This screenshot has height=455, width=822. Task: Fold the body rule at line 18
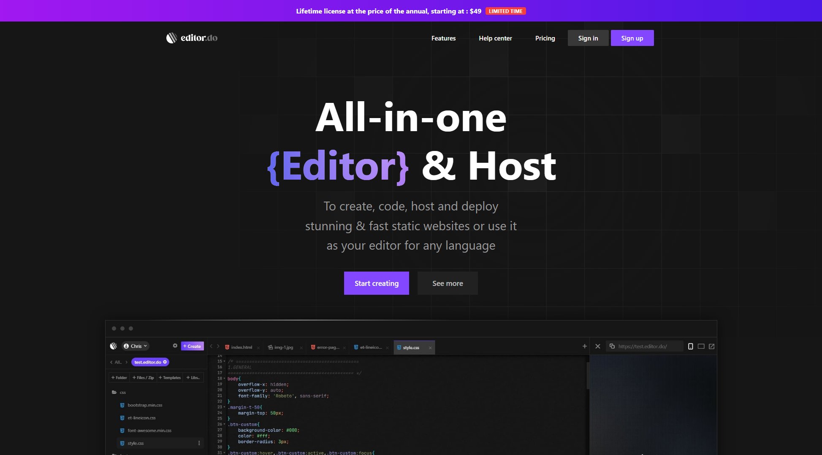(224, 379)
